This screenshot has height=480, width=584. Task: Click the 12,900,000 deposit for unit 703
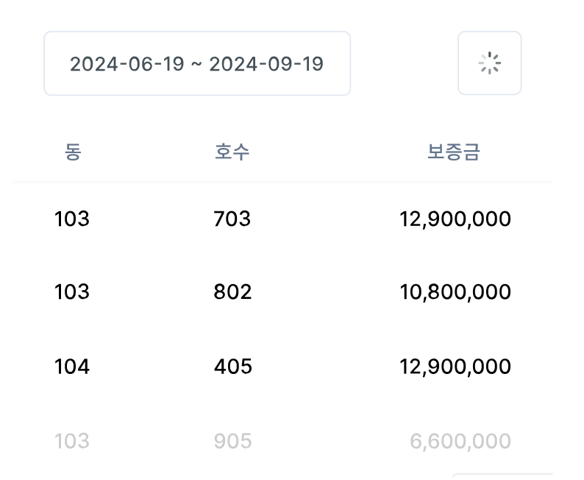tap(455, 219)
